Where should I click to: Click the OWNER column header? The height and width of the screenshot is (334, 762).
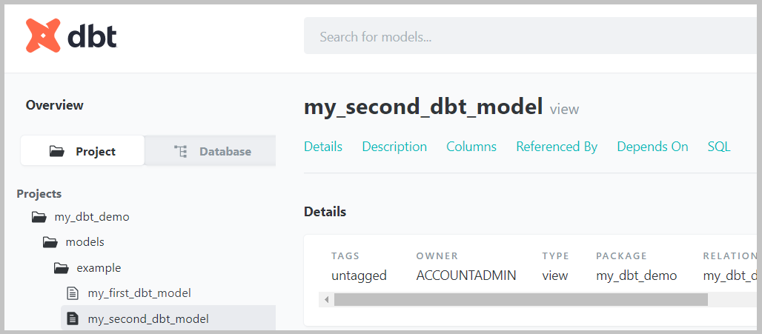pyautogui.click(x=437, y=255)
